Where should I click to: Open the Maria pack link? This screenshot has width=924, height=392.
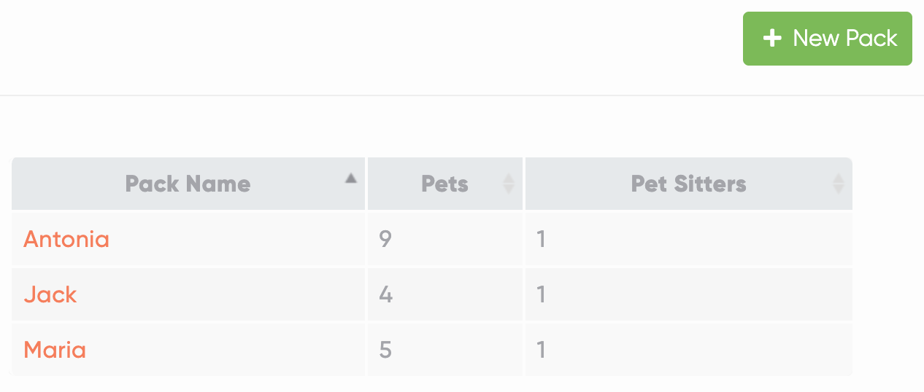(55, 350)
